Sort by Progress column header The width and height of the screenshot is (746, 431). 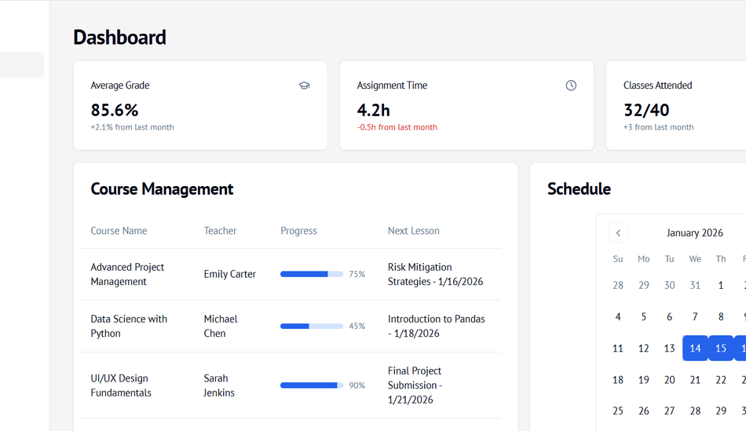click(x=298, y=231)
